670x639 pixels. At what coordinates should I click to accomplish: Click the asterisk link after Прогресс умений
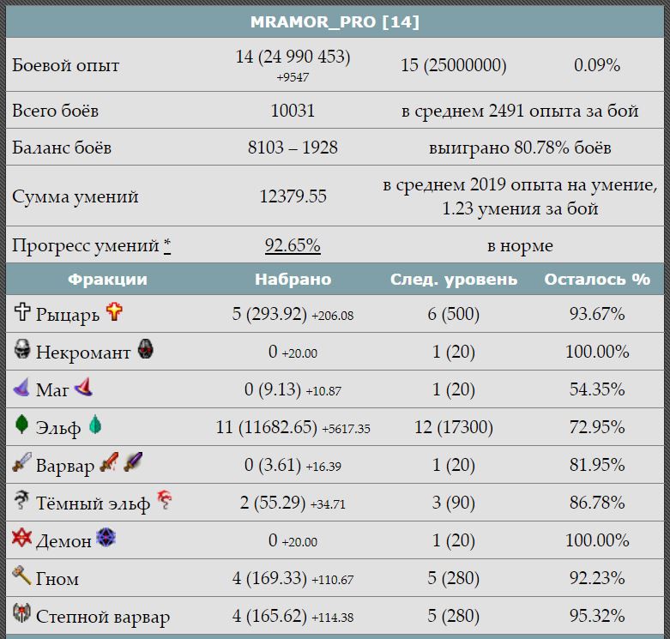(167, 246)
